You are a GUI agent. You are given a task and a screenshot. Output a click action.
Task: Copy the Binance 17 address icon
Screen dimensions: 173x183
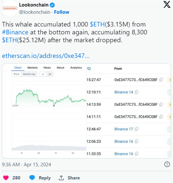pyautogui.click(x=137, y=129)
